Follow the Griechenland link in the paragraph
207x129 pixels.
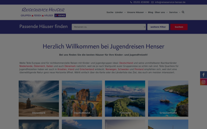coord(87,69)
